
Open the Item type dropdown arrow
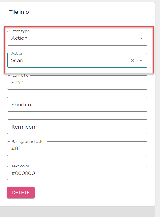[x=141, y=38]
